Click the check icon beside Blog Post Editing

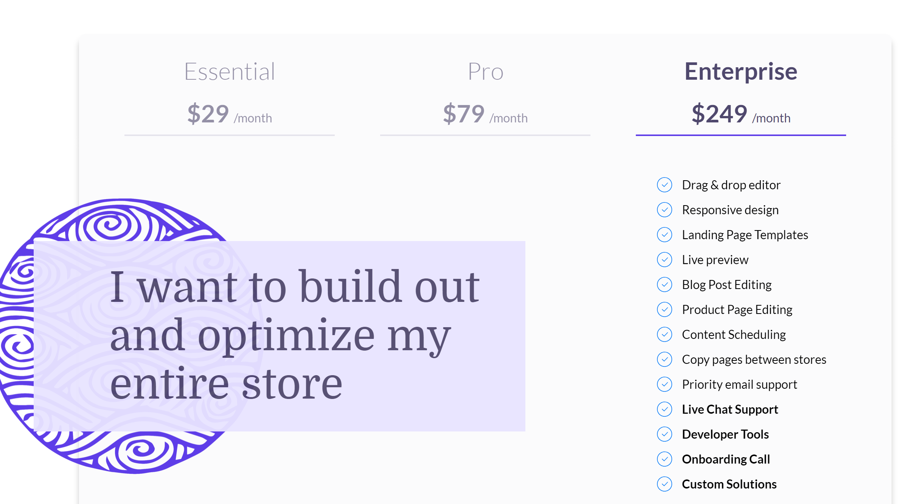[x=665, y=284]
